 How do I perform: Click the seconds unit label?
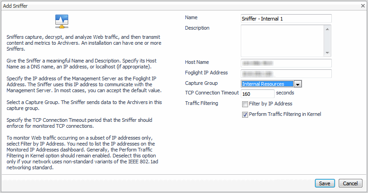pyautogui.click(x=285, y=93)
